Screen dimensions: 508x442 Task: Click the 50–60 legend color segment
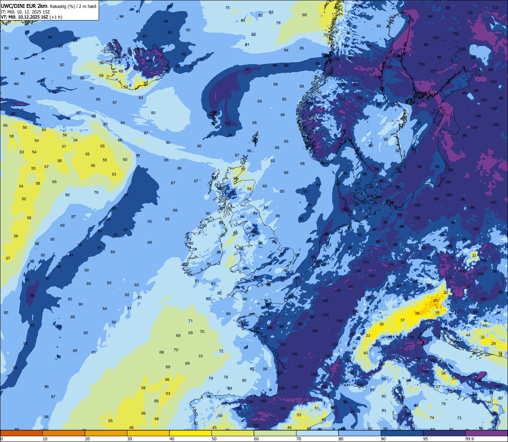point(233,433)
